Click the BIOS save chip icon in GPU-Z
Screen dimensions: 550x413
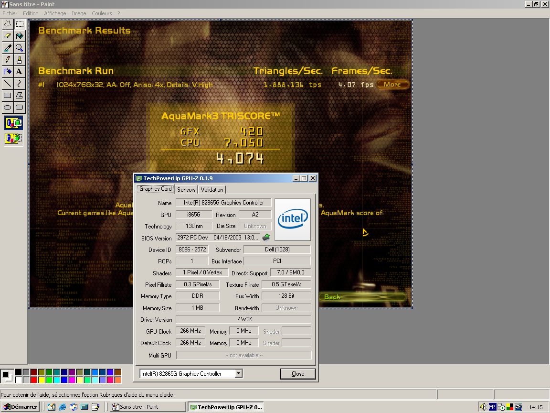(266, 238)
